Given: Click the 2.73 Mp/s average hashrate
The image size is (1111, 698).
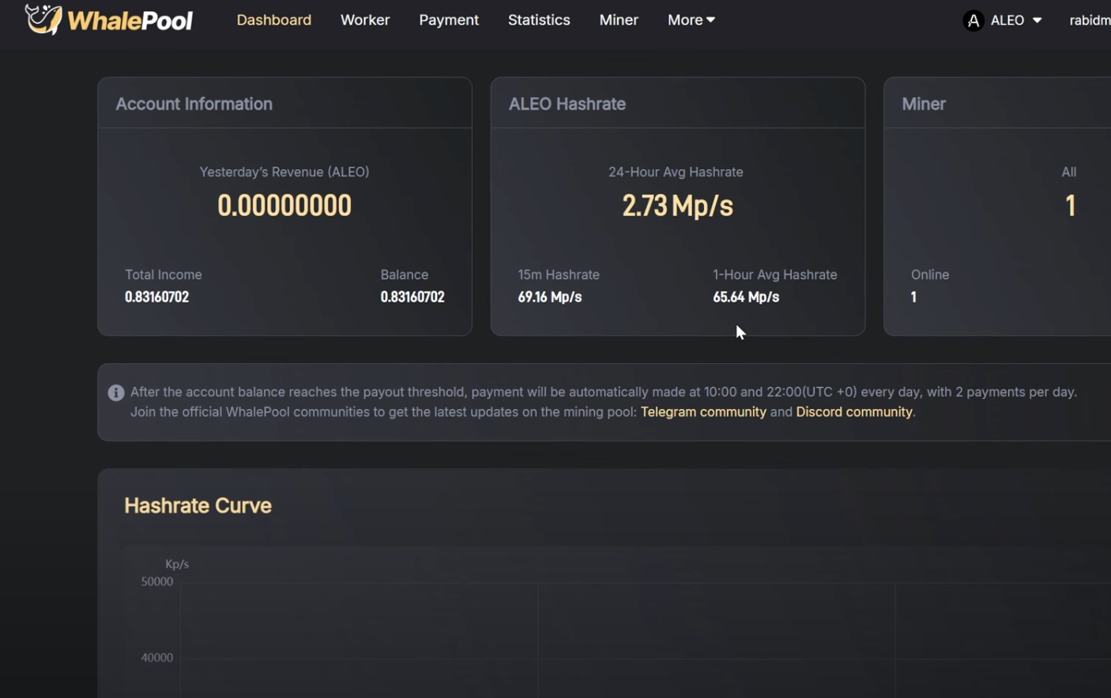Looking at the screenshot, I should click(x=677, y=205).
